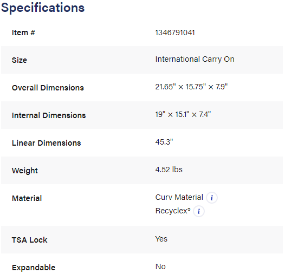Select the overall dimensions value 21.65" x 15.75" x 7.9"

pos(191,87)
